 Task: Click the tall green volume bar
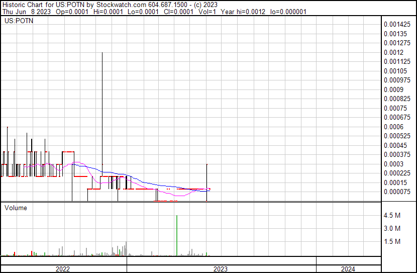tap(177, 235)
